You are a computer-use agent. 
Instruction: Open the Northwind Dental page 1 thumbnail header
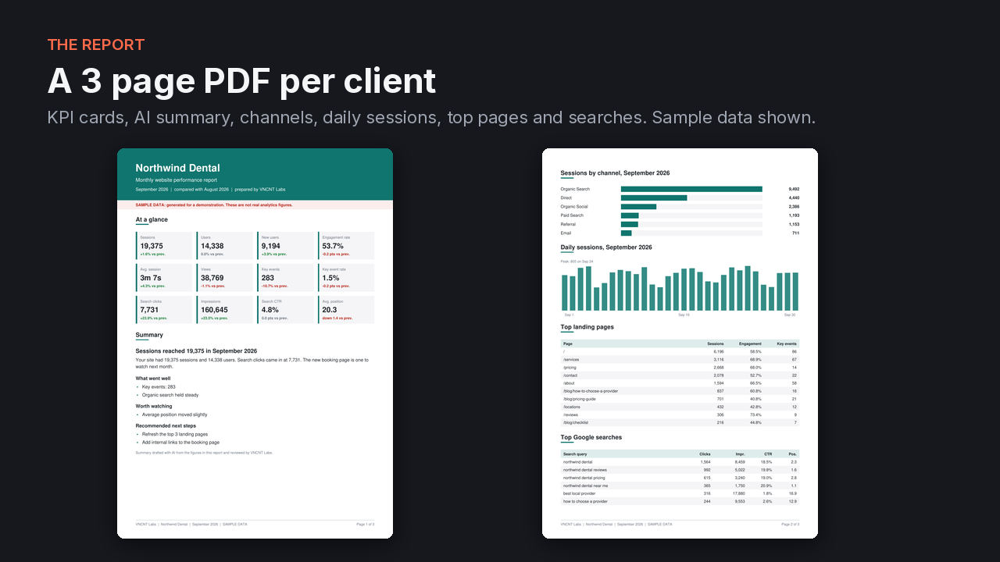pyautogui.click(x=255, y=174)
